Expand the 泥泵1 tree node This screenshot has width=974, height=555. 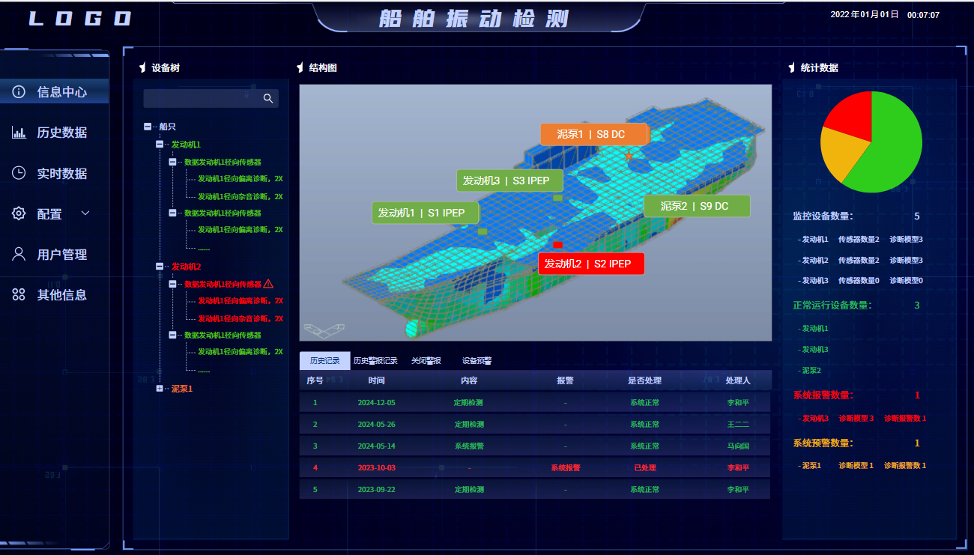[x=160, y=388]
